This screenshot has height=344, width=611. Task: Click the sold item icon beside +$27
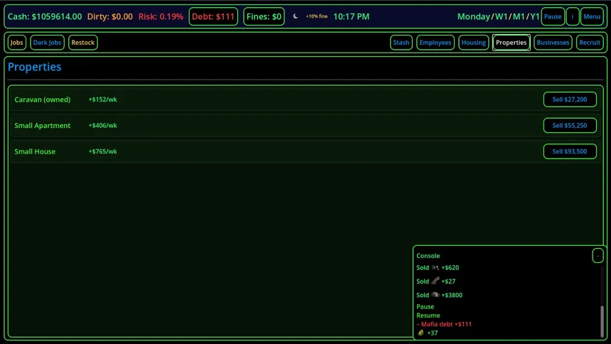pyautogui.click(x=436, y=281)
